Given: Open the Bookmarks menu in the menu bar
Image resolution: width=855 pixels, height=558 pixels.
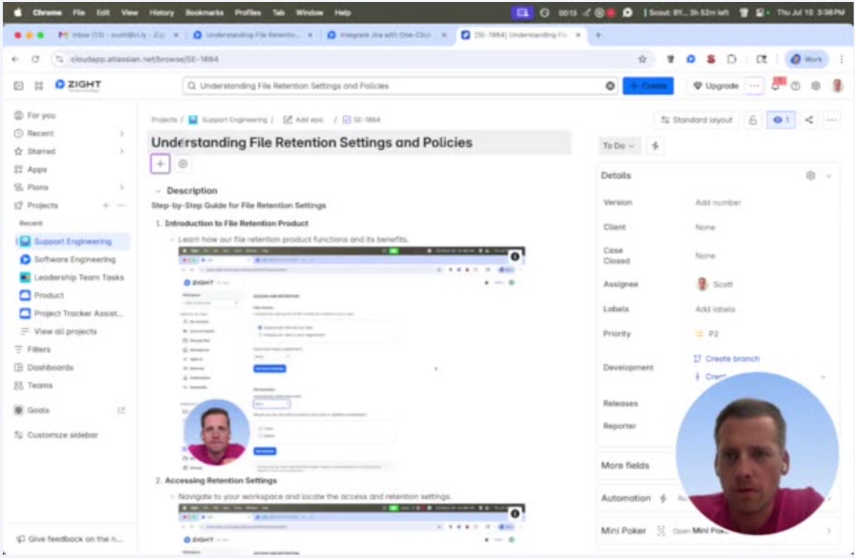Looking at the screenshot, I should coord(205,12).
